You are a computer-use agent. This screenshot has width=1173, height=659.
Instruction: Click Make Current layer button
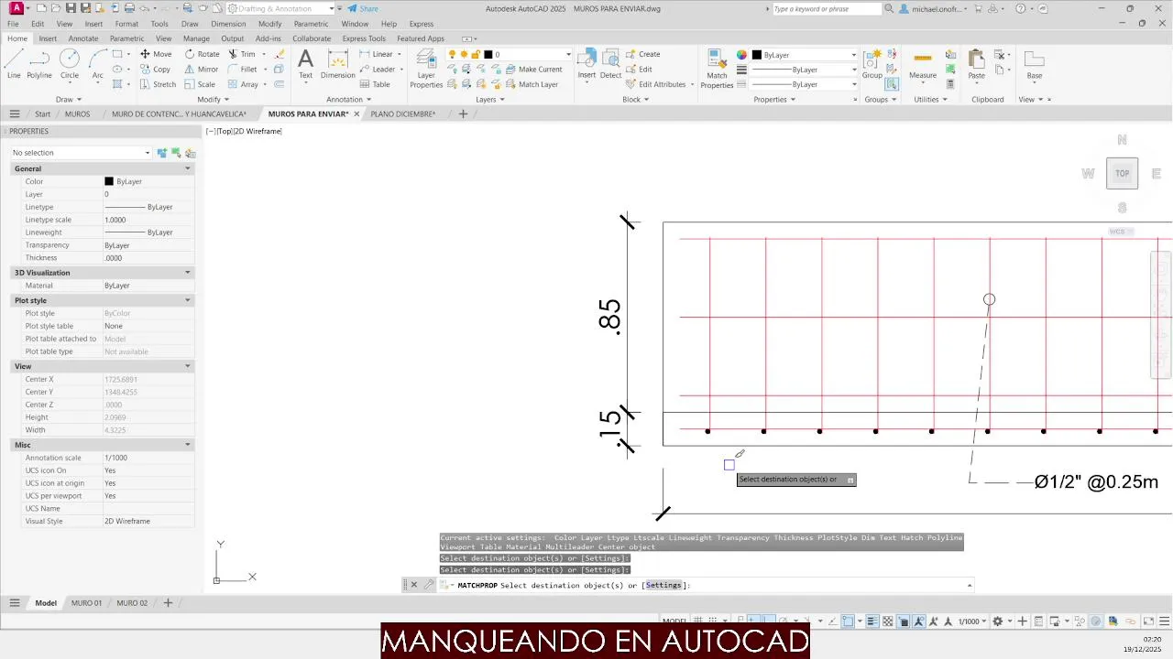533,69
